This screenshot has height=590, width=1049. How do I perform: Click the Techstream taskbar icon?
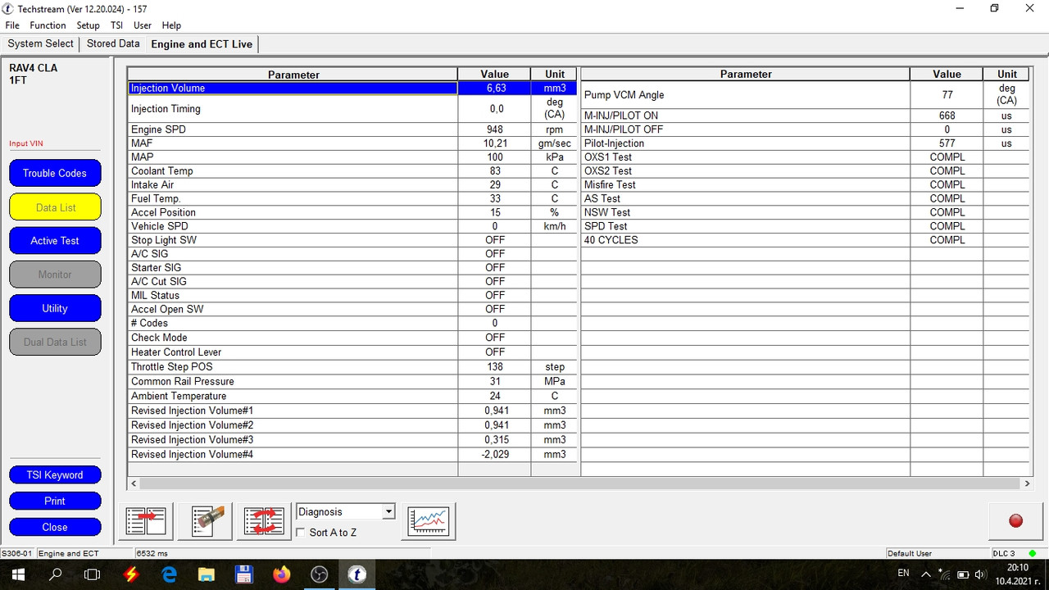tap(356, 574)
